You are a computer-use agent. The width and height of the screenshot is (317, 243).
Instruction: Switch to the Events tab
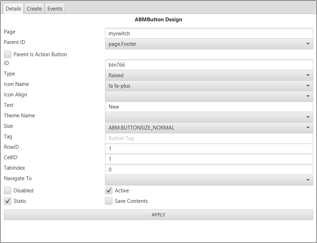[x=55, y=9]
